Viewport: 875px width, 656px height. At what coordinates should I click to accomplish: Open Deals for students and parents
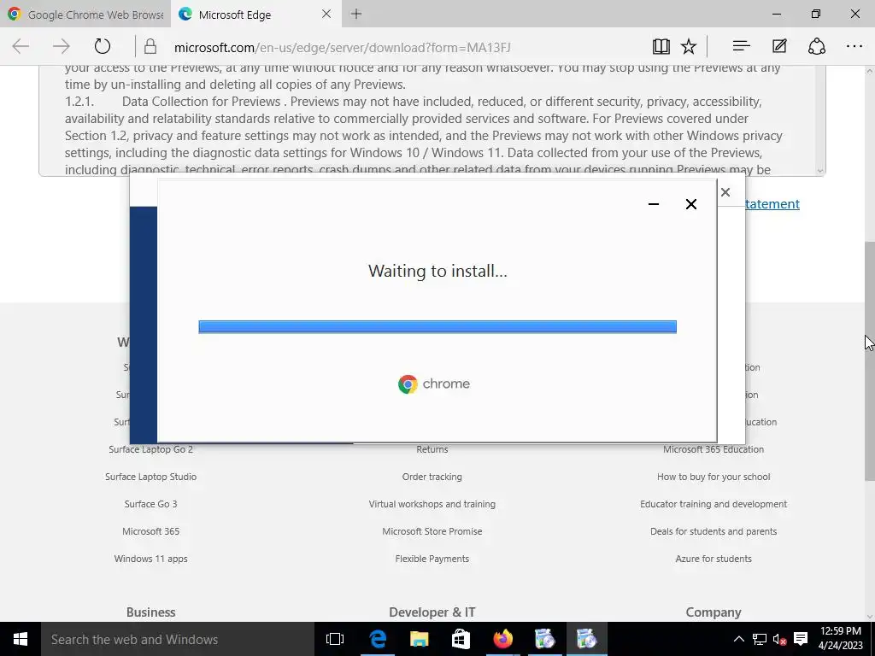714,531
